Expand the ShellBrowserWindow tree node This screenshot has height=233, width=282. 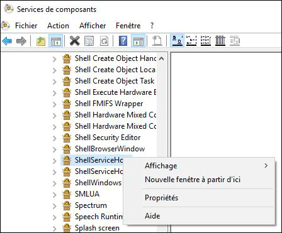[x=54, y=149]
